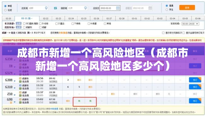Select 学生 passenger type radio
Screen dimensions: 205x118
tap(167, 9)
